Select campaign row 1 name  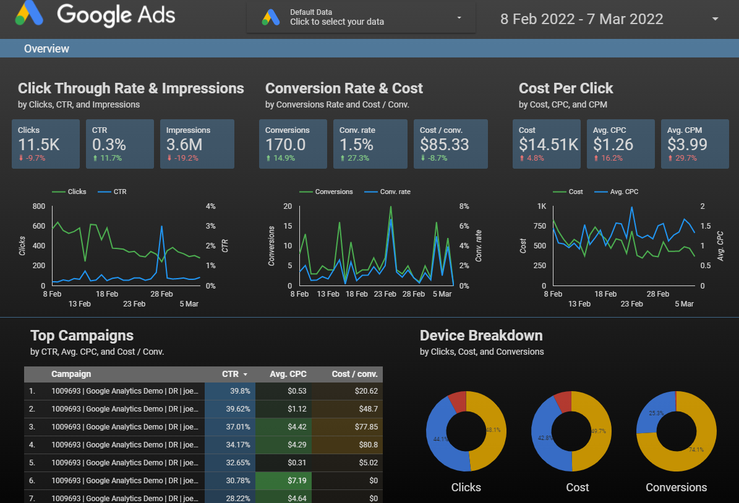(125, 391)
